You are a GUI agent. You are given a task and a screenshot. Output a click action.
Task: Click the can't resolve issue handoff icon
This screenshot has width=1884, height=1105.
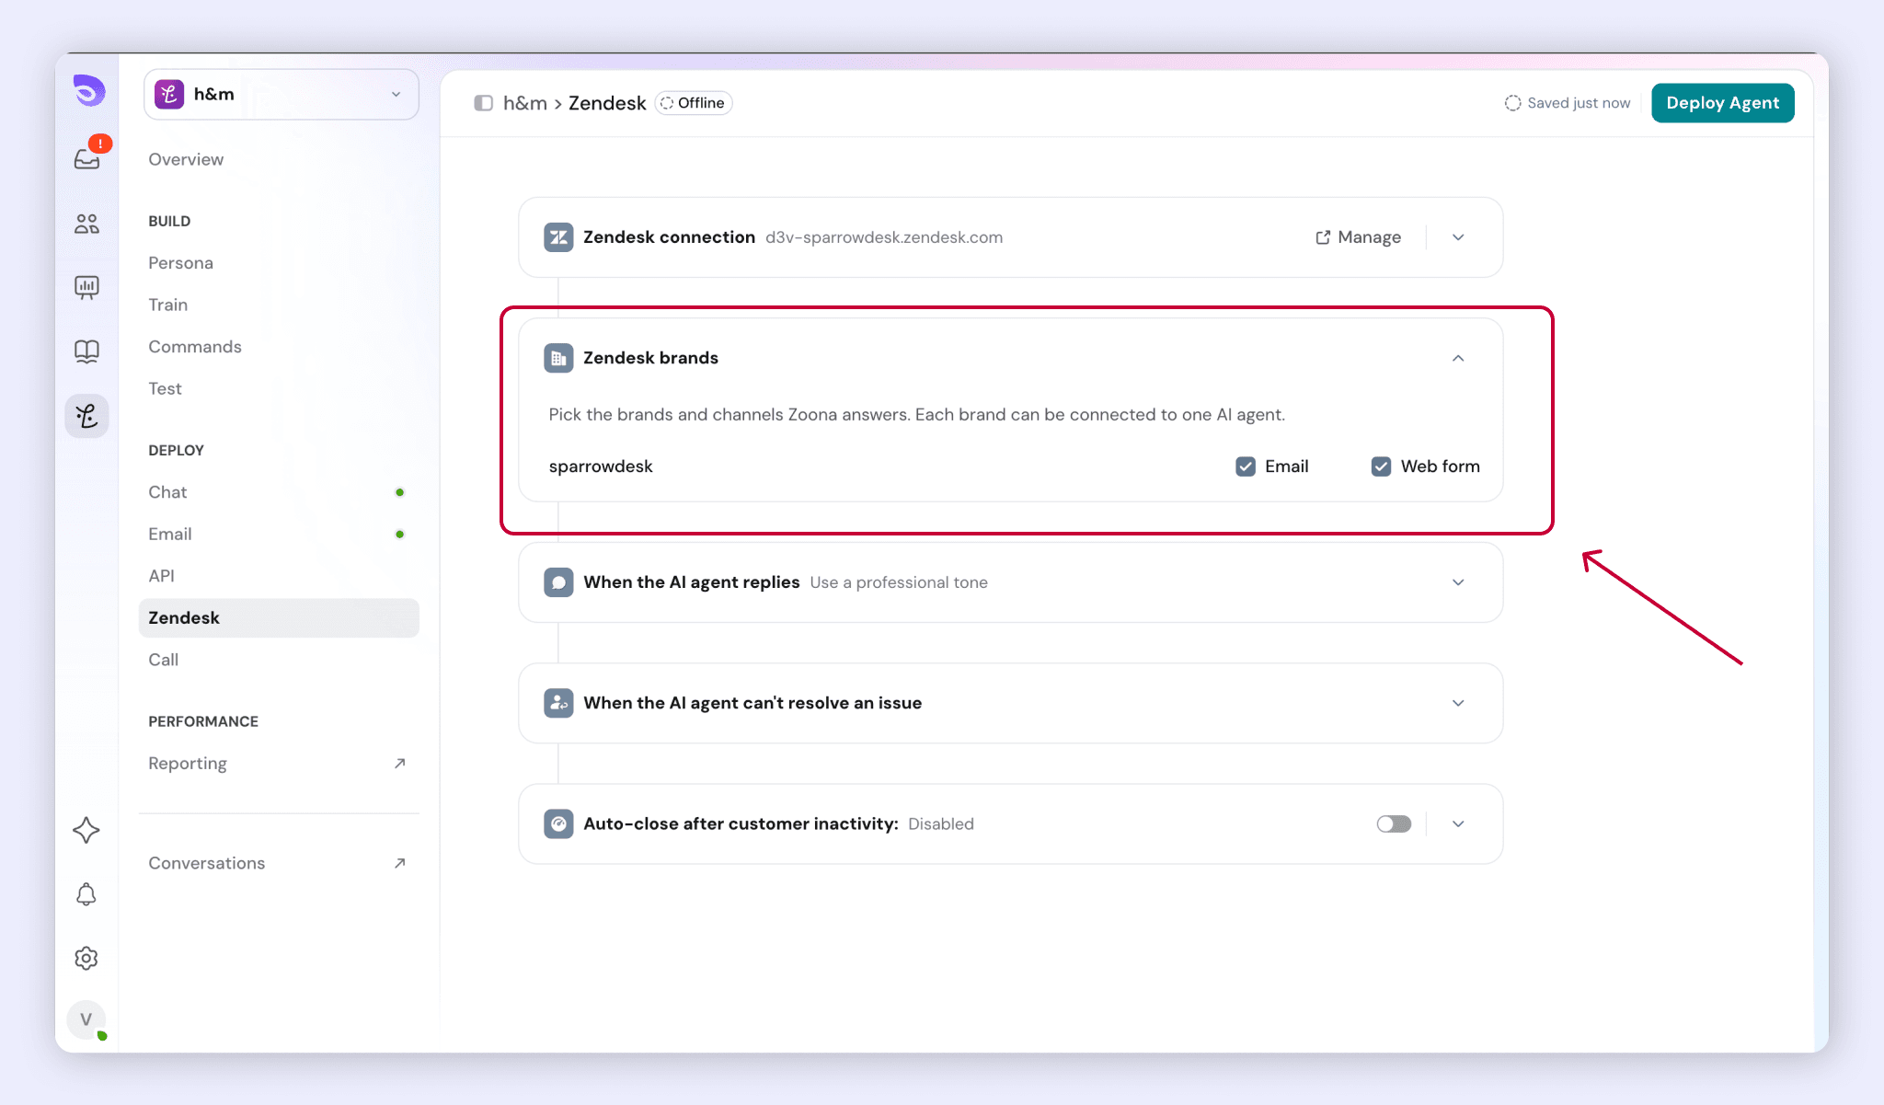pyautogui.click(x=558, y=703)
